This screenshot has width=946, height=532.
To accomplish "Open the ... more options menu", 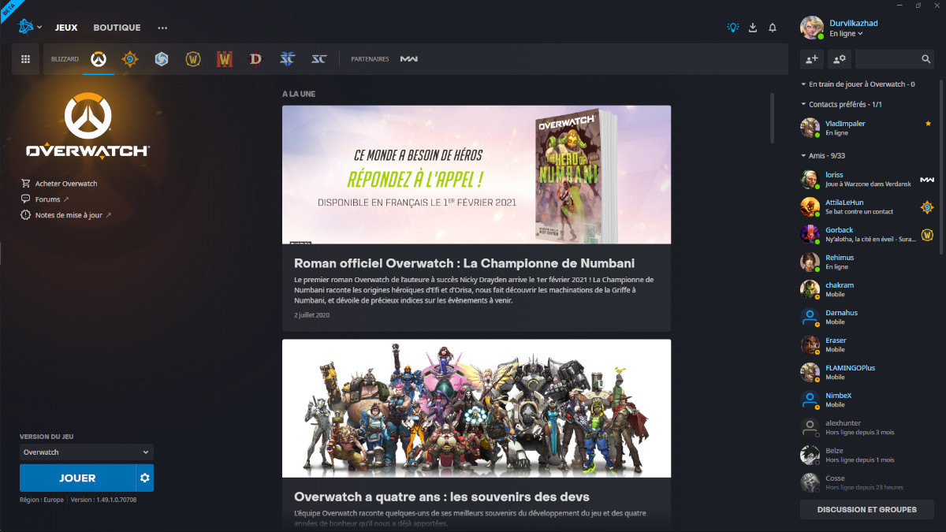I will coord(162,27).
